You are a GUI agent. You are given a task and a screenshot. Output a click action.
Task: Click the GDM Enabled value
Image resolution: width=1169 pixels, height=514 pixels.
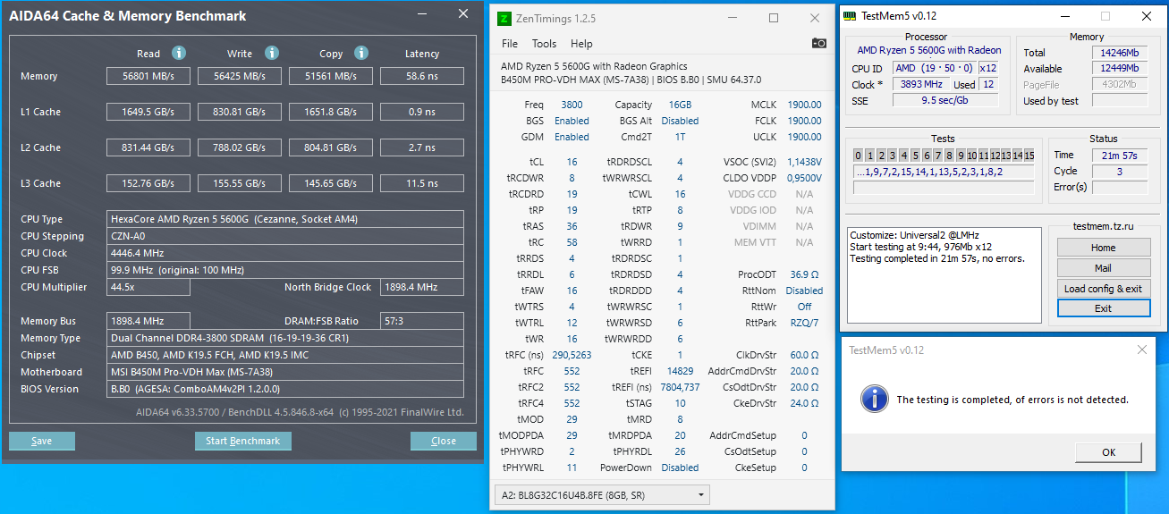(x=572, y=137)
